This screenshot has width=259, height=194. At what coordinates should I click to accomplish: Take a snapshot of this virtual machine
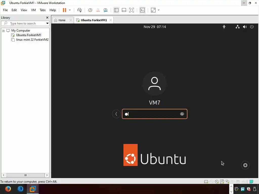(90, 10)
